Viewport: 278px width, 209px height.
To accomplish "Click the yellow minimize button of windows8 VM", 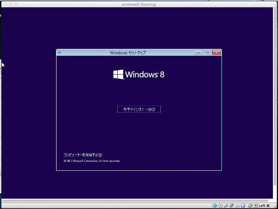I will click(11, 4).
